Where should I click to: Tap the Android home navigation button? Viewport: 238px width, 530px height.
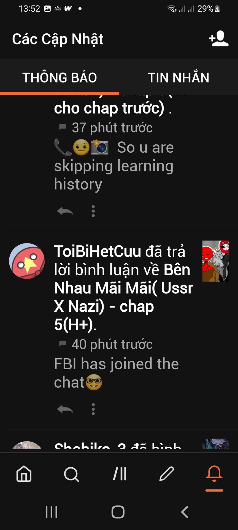118,512
